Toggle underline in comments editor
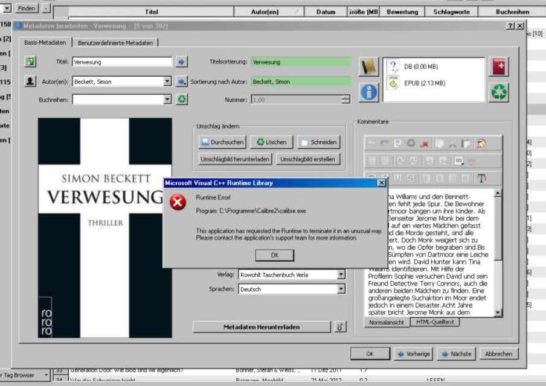Viewport: 546px width, 386px height. [x=397, y=179]
